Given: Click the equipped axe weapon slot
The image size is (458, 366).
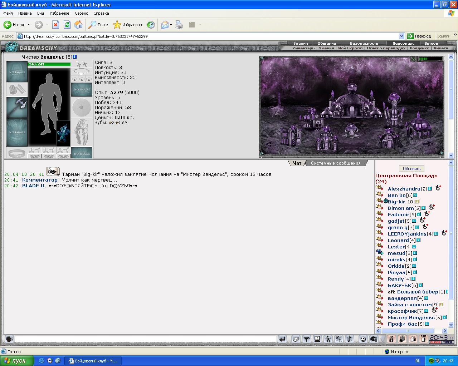Looking at the screenshot, I should (17, 107).
